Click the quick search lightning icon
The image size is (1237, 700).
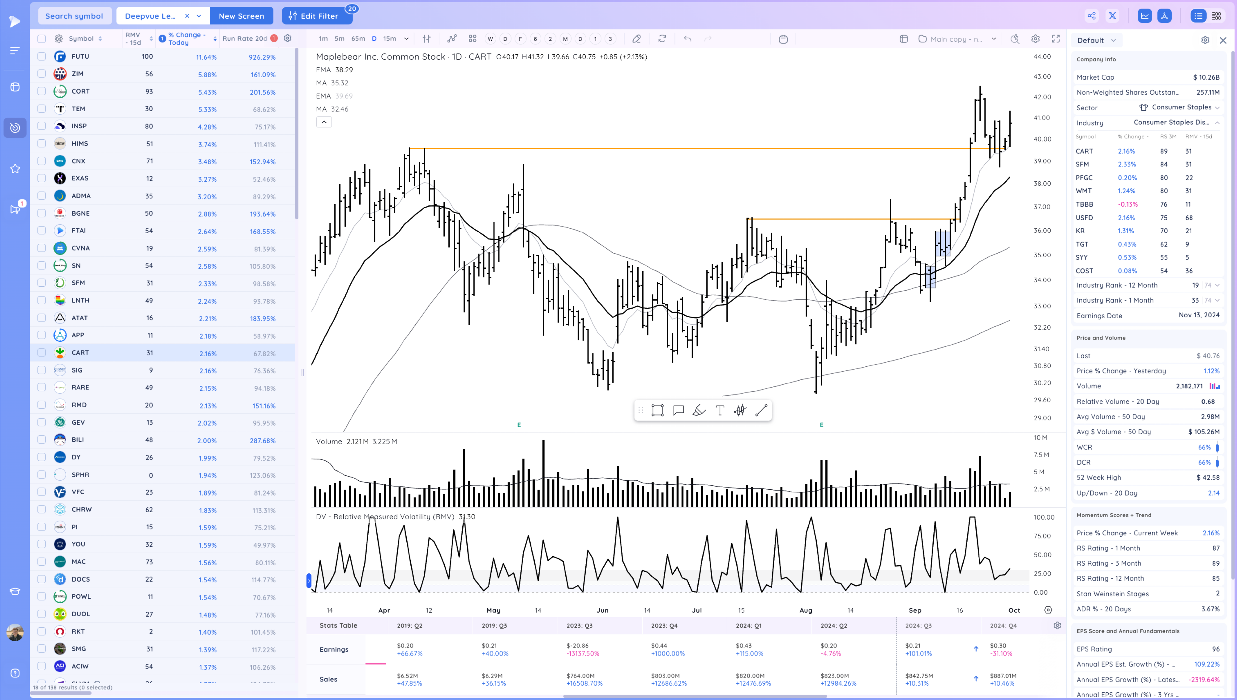point(1015,39)
